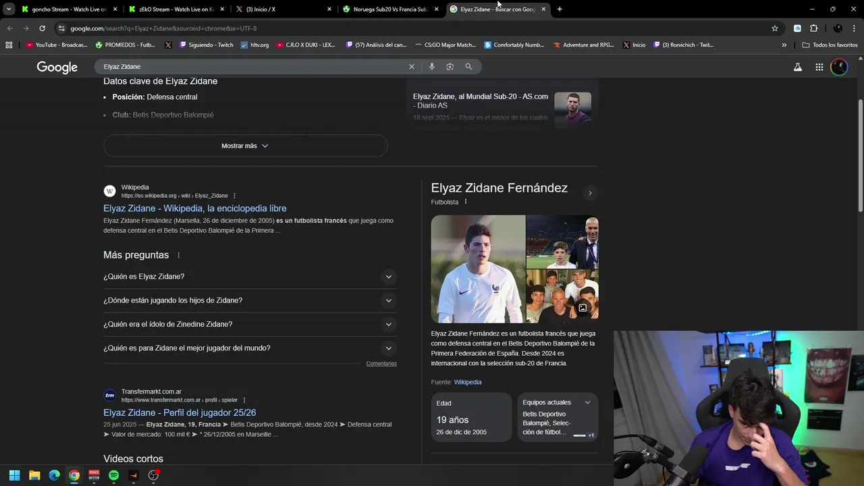Viewport: 864px width, 486px height.
Task: Open knowledge panel arrow next to name
Action: tap(590, 193)
